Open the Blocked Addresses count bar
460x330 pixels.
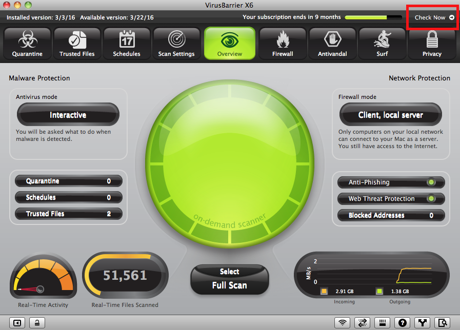point(391,215)
